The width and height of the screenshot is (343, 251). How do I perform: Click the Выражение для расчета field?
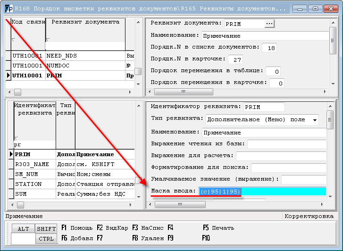click(x=281, y=156)
